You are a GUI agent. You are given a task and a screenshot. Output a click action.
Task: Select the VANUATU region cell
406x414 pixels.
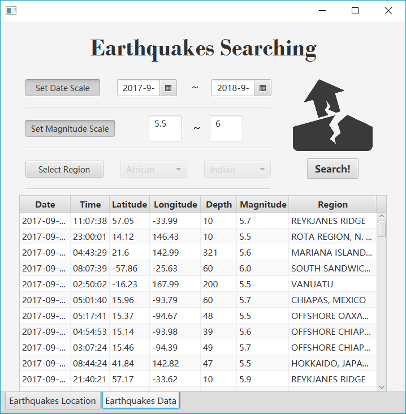click(x=332, y=284)
